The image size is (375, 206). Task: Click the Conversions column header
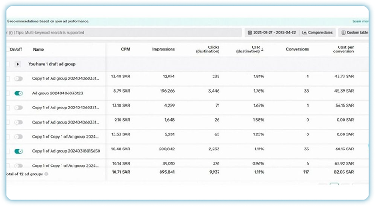(x=297, y=49)
